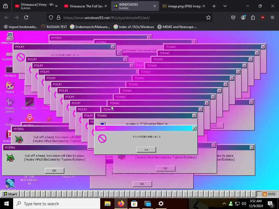Viewport: 279px width, 209px height.
Task: Open MEMZ and Noescape bookmark
Action: click(x=177, y=27)
